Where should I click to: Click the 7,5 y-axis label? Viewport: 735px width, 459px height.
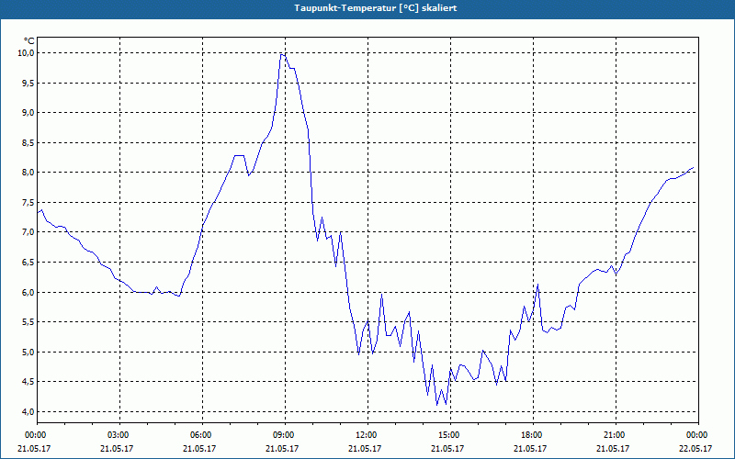(x=28, y=202)
